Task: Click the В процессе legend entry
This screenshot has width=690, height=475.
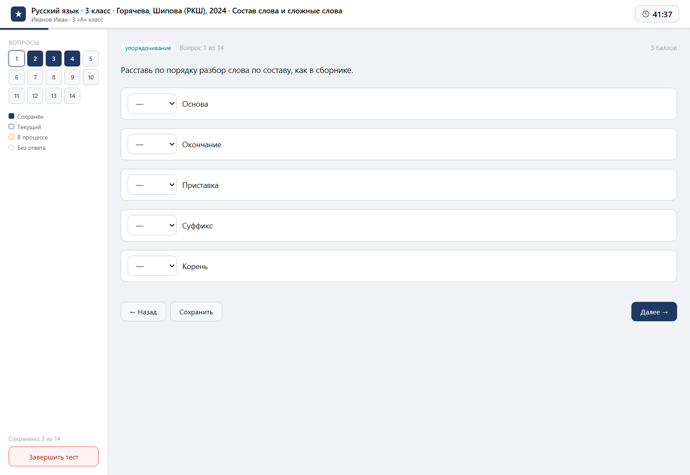Action: [28, 137]
